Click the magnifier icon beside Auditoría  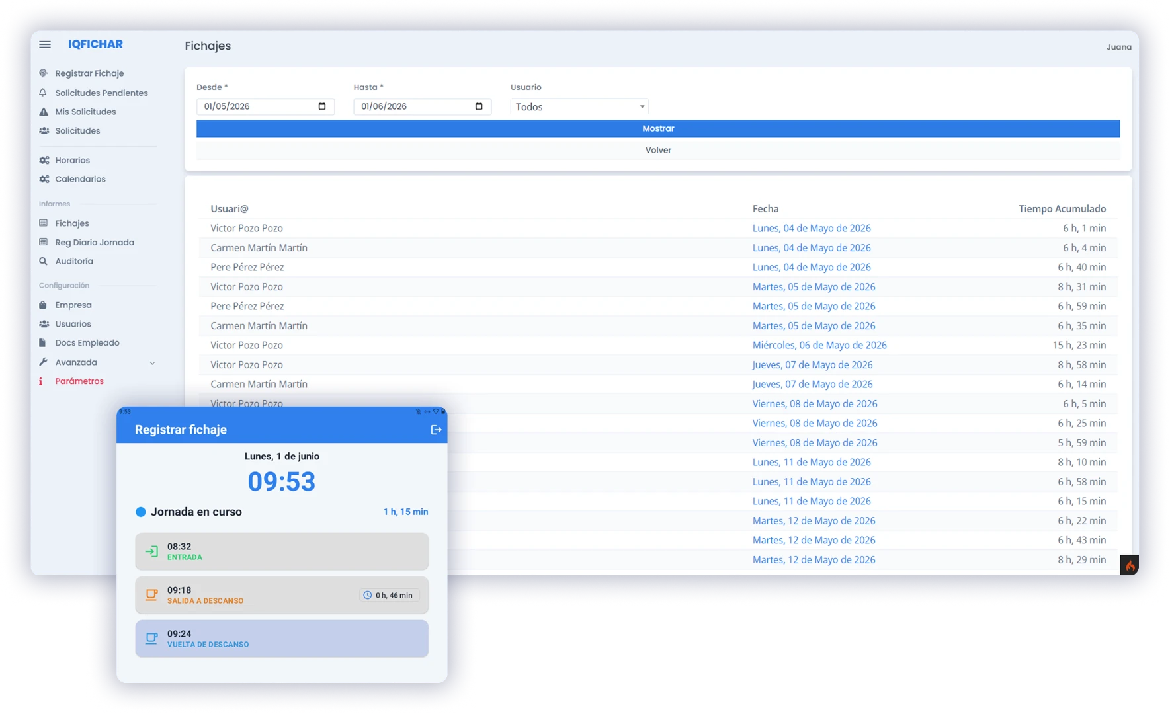44,261
